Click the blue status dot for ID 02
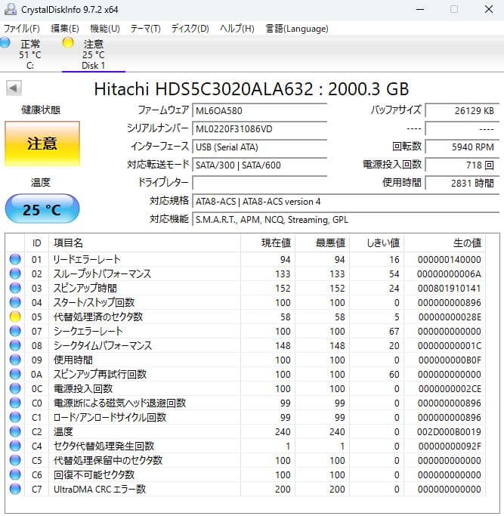This screenshot has height=516, width=504. [x=15, y=273]
